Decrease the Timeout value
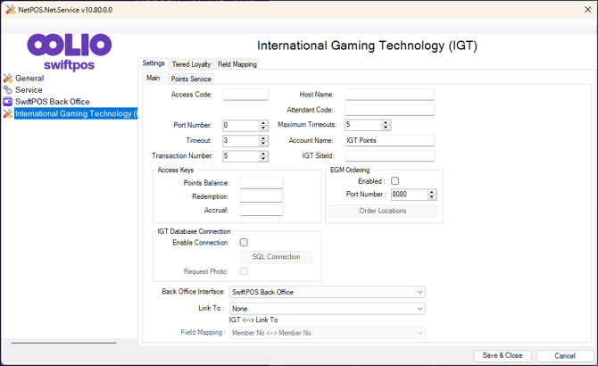598x366 pixels. [x=263, y=144]
